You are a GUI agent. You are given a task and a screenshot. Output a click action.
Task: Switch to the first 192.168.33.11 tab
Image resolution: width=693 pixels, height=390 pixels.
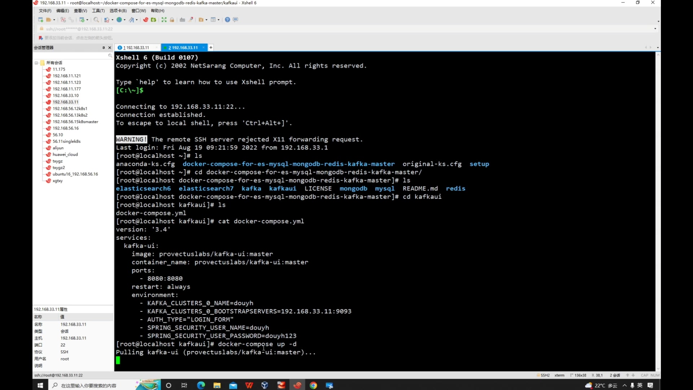point(137,47)
